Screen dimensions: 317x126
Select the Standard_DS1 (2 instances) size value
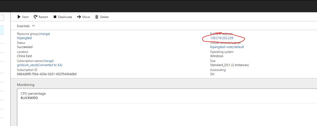pyautogui.click(x=229, y=65)
